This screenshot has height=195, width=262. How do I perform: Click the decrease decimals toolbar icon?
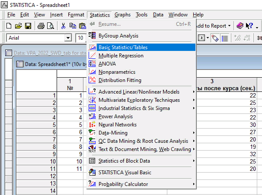[247, 38]
